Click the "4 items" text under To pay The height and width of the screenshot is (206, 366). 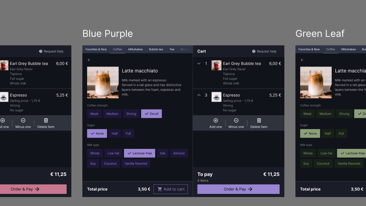[x=203, y=181]
